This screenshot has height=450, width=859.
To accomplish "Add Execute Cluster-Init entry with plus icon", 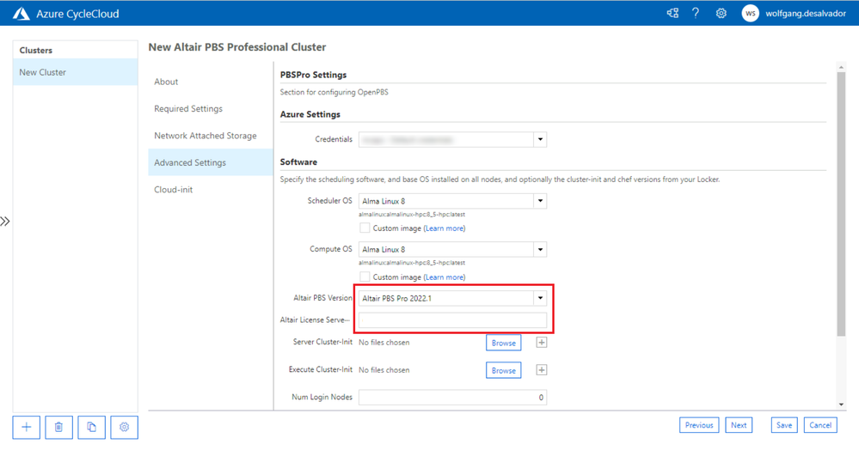I will coord(541,370).
